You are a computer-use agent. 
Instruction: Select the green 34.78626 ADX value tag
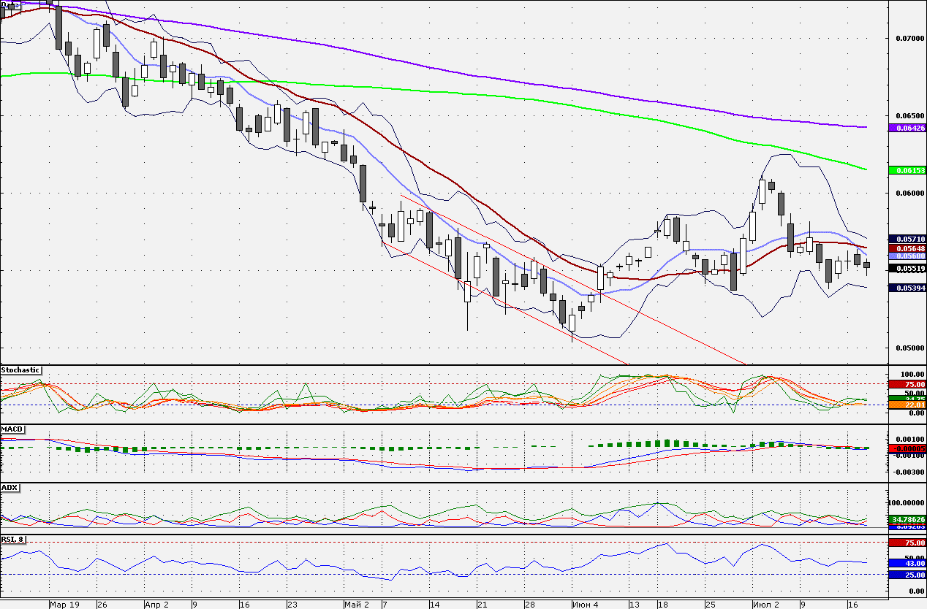(907, 518)
